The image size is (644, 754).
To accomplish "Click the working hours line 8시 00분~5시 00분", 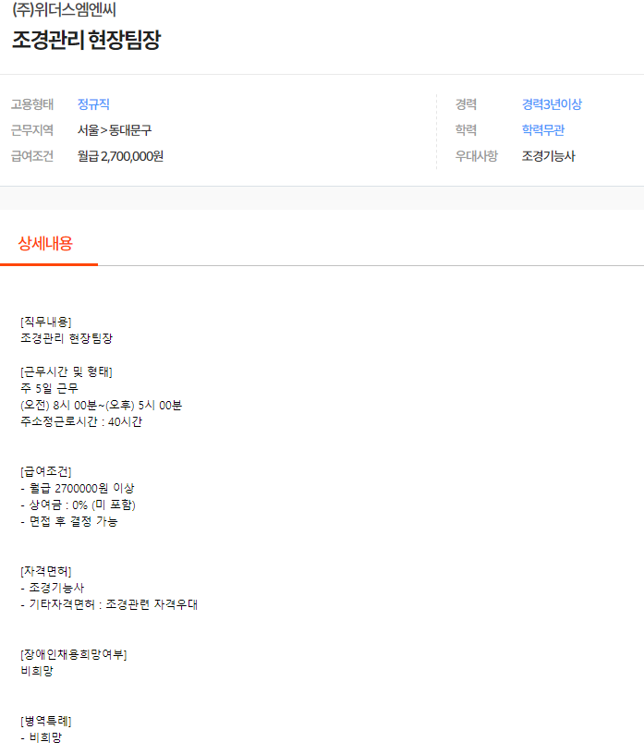I will 101,406.
